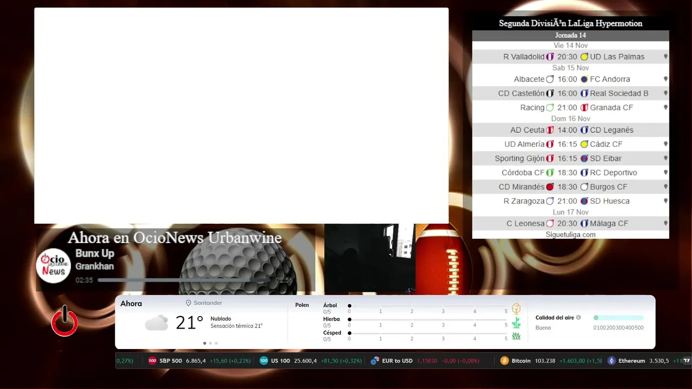This screenshot has width=692, height=389.
Task: Click the Cádiz CF yellow crest
Action: pyautogui.click(x=584, y=144)
